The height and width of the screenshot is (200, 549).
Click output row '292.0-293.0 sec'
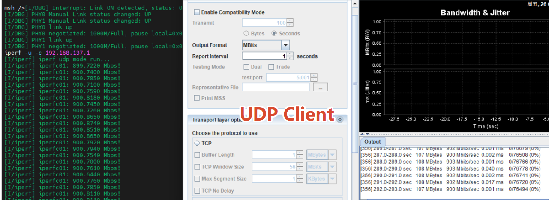point(450,189)
